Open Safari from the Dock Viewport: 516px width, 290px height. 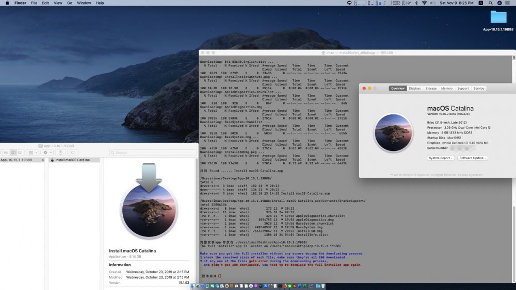203,286
